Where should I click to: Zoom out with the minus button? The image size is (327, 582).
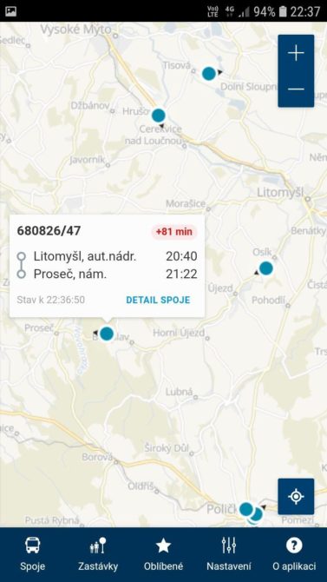296,89
